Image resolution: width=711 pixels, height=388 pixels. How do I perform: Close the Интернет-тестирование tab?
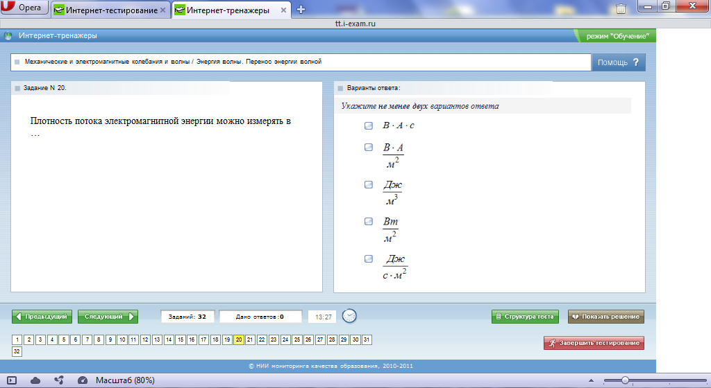point(162,10)
